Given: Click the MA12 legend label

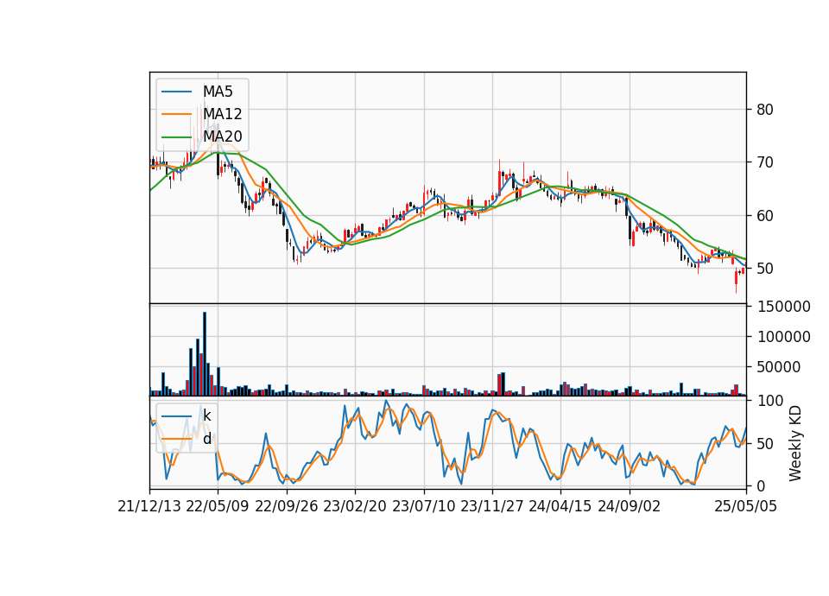Looking at the screenshot, I should click(x=222, y=114).
